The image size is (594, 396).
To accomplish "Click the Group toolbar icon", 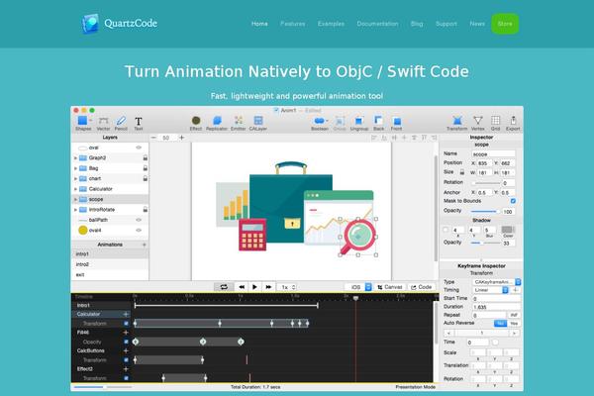I will point(340,121).
